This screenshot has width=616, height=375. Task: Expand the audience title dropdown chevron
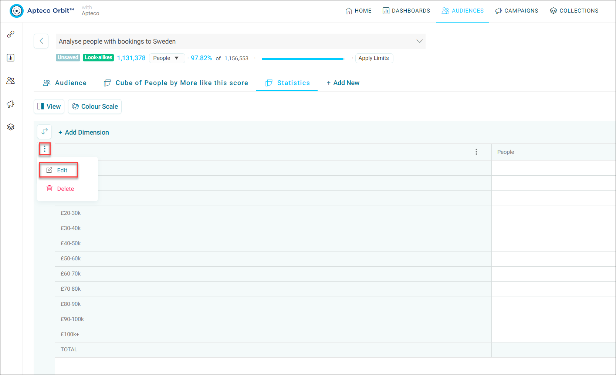tap(419, 41)
